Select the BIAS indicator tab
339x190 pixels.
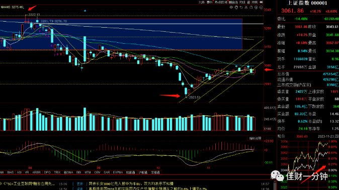[10, 172]
